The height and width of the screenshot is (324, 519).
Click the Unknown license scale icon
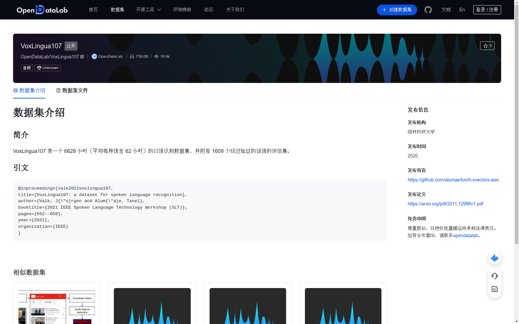pos(39,68)
